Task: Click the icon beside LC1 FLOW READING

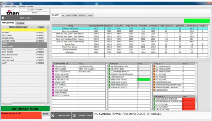Action: (154, 66)
